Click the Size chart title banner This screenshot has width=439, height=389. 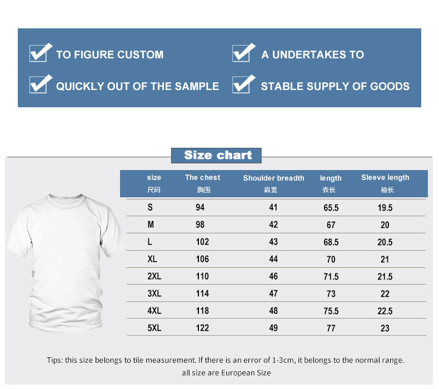216,156
